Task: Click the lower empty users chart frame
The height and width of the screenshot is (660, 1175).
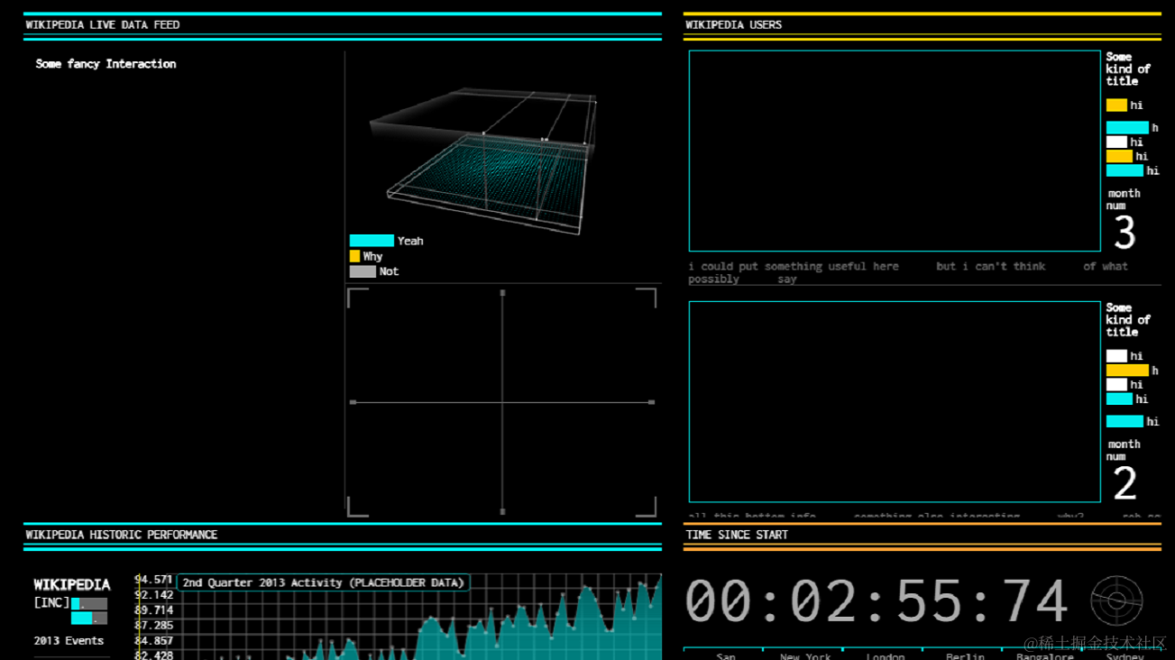Action: pyautogui.click(x=895, y=402)
